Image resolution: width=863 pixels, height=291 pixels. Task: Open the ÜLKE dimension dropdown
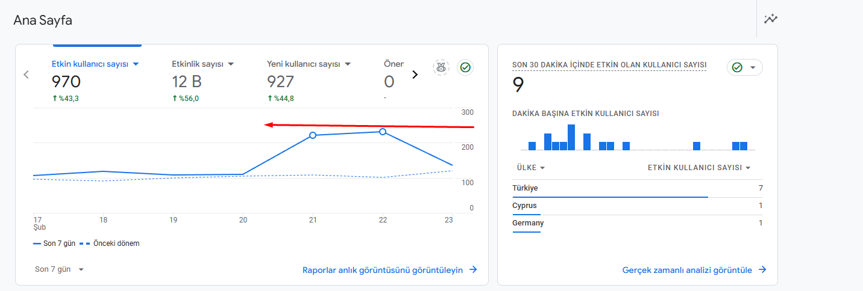pyautogui.click(x=531, y=168)
